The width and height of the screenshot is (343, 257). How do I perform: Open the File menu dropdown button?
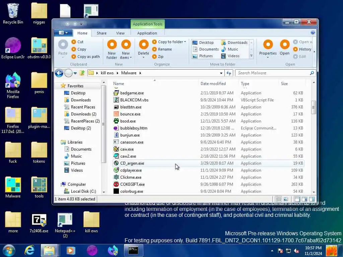pyautogui.click(x=63, y=33)
